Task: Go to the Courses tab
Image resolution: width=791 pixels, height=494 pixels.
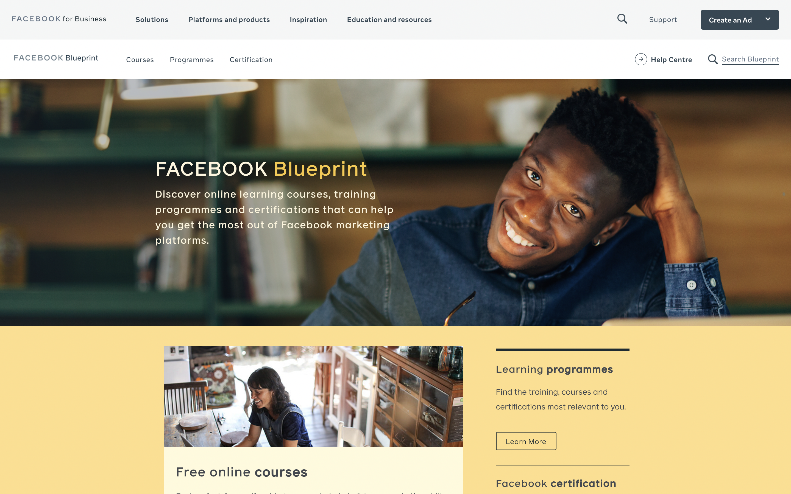Action: click(140, 60)
